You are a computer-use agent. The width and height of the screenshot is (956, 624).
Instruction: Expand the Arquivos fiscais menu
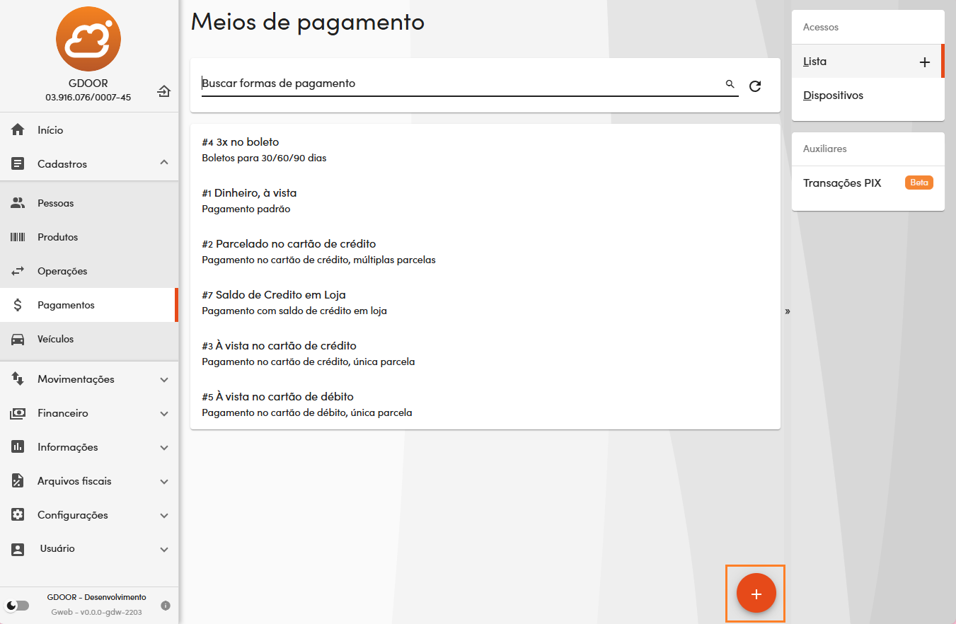coord(164,482)
